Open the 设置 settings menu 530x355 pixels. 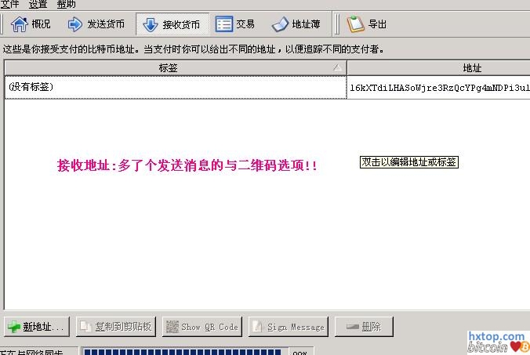38,4
